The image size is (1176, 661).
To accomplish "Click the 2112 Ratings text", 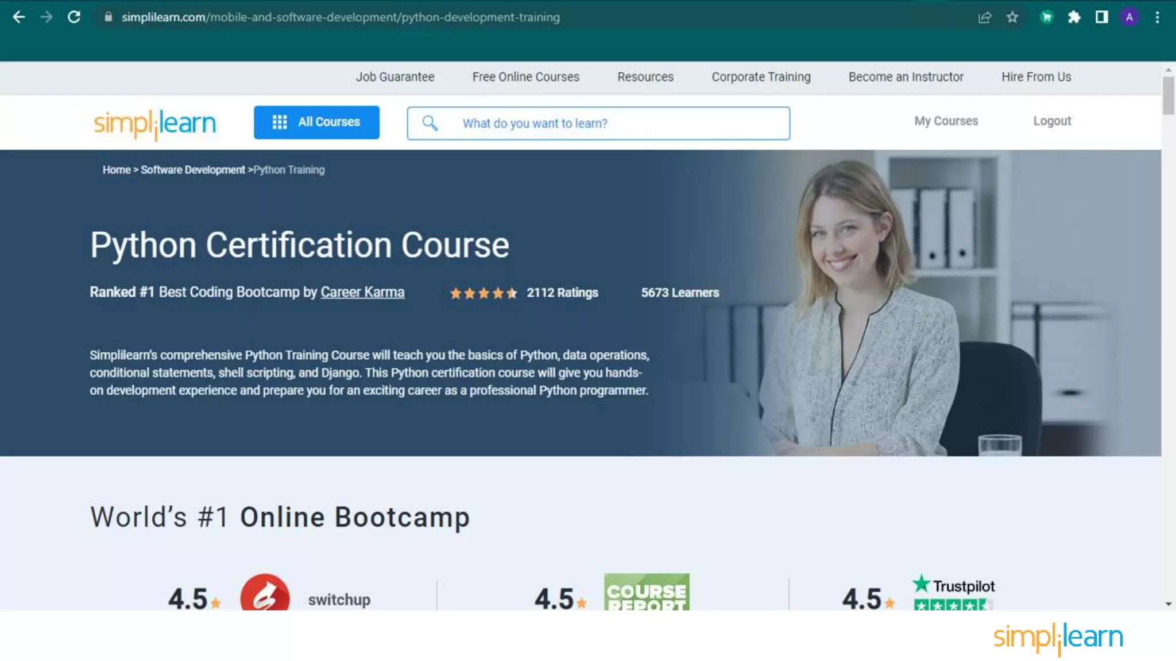I will [562, 293].
